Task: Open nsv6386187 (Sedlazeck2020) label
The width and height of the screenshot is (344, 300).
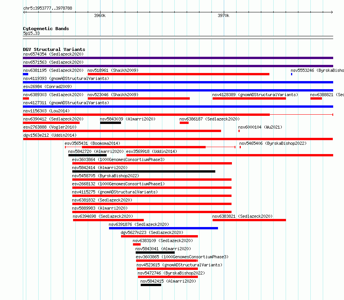Action: (209, 119)
